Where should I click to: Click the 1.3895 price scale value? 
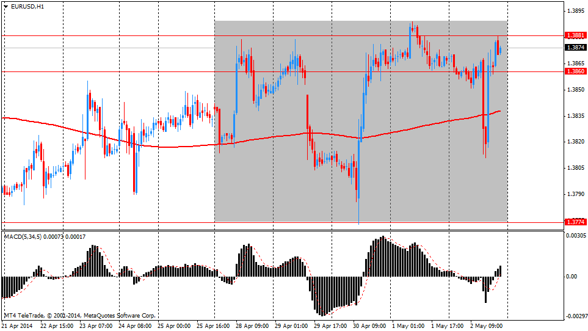574,11
